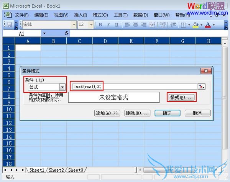
Task: Toggle Underline formatting
Action: (x=117, y=25)
